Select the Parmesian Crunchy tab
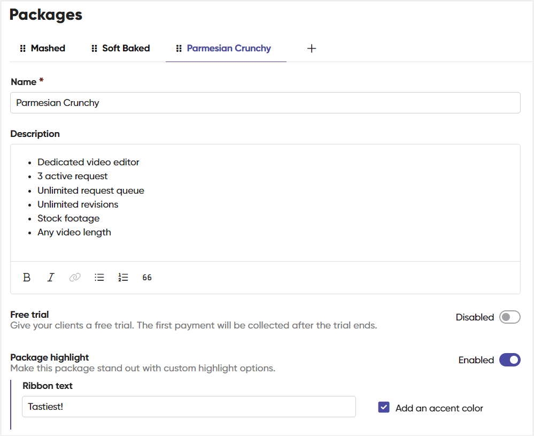 pyautogui.click(x=229, y=48)
